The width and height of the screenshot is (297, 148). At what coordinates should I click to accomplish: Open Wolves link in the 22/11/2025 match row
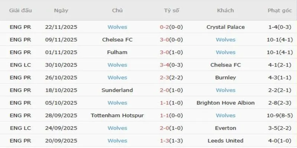click(117, 27)
